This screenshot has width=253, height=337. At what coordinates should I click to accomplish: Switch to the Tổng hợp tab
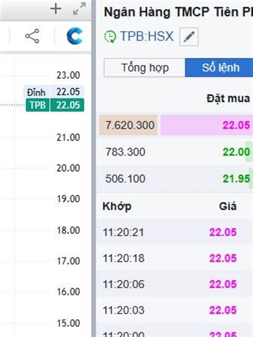145,68
